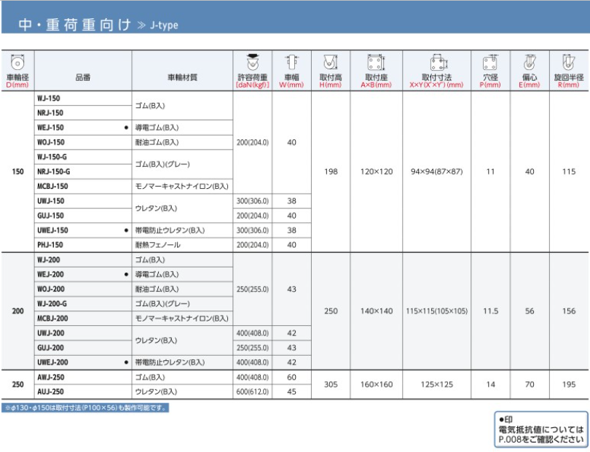Click the bullet mark beside WEJ-200
The width and height of the screenshot is (590, 452).
pyautogui.click(x=127, y=275)
